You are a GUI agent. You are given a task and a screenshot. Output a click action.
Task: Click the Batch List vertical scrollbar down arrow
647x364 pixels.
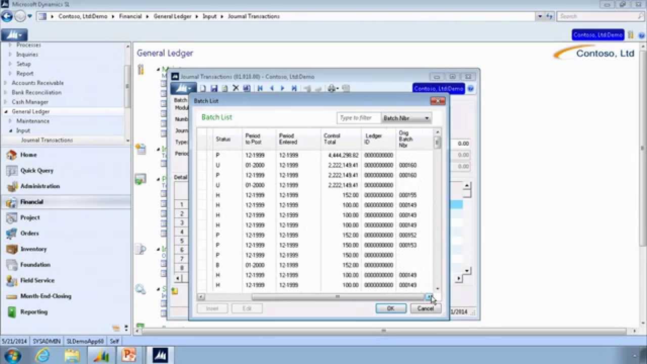pos(437,289)
